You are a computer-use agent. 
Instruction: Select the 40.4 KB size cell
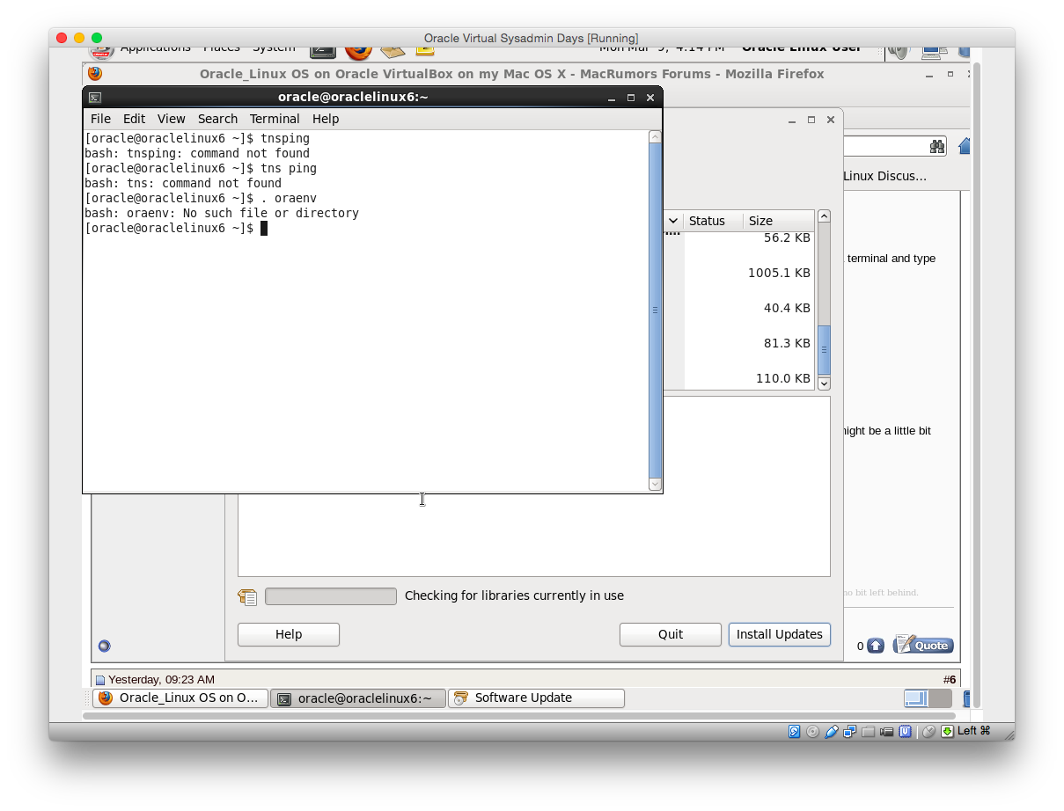pos(787,308)
